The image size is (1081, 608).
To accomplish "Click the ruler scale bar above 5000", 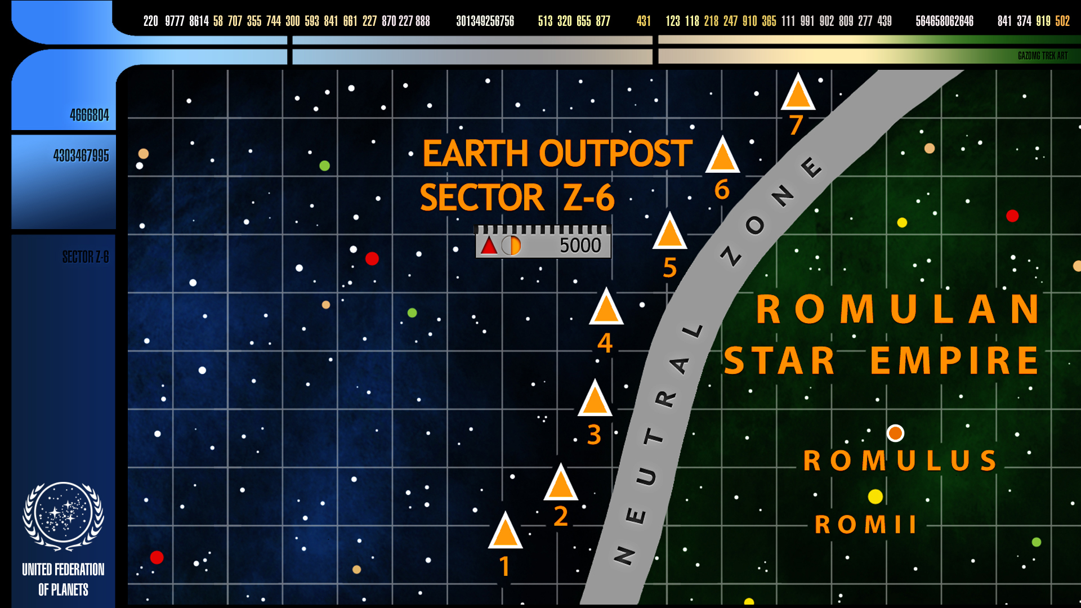I will 543,230.
